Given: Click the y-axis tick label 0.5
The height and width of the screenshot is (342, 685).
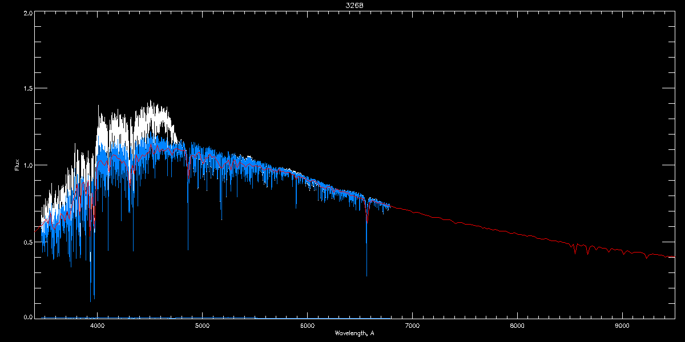Looking at the screenshot, I should click(27, 242).
